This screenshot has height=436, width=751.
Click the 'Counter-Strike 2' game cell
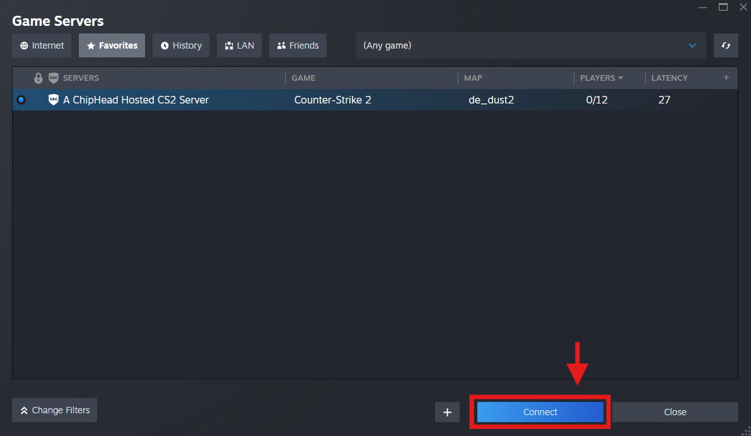332,100
